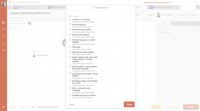Click the empty color label circle
This screenshot has width=200, height=111.
point(145,15)
